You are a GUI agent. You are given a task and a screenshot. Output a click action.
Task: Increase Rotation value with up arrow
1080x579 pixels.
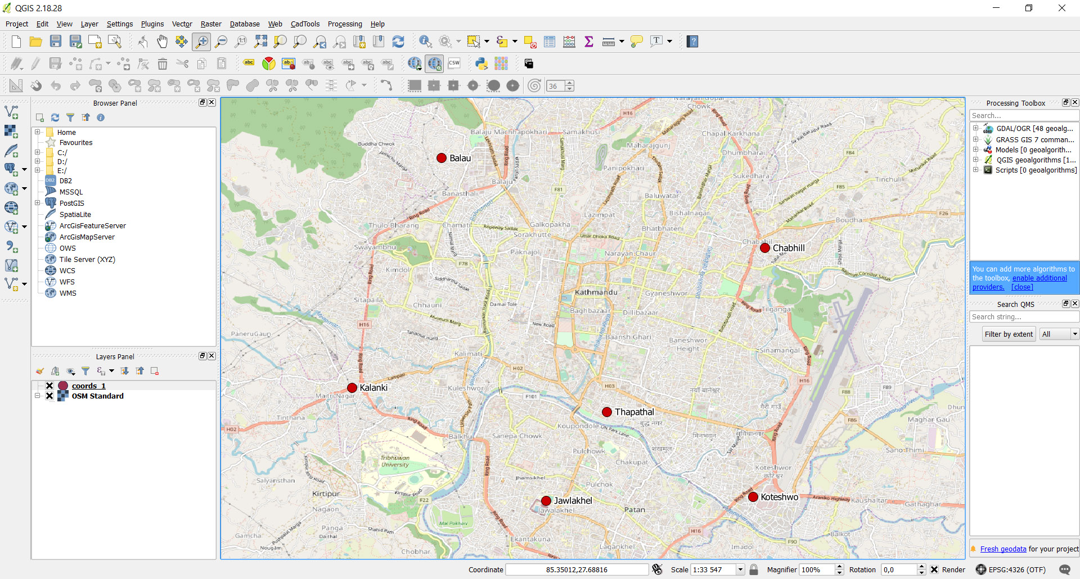(x=921, y=567)
